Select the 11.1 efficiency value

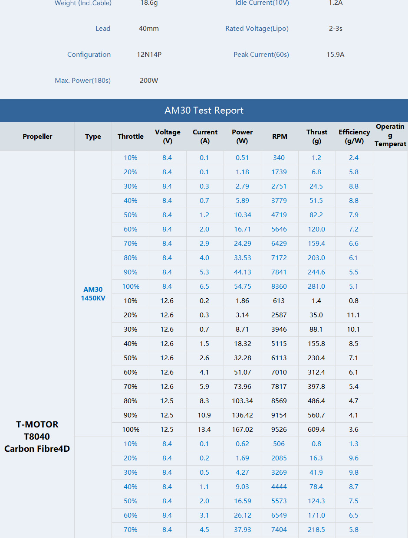coord(353,315)
